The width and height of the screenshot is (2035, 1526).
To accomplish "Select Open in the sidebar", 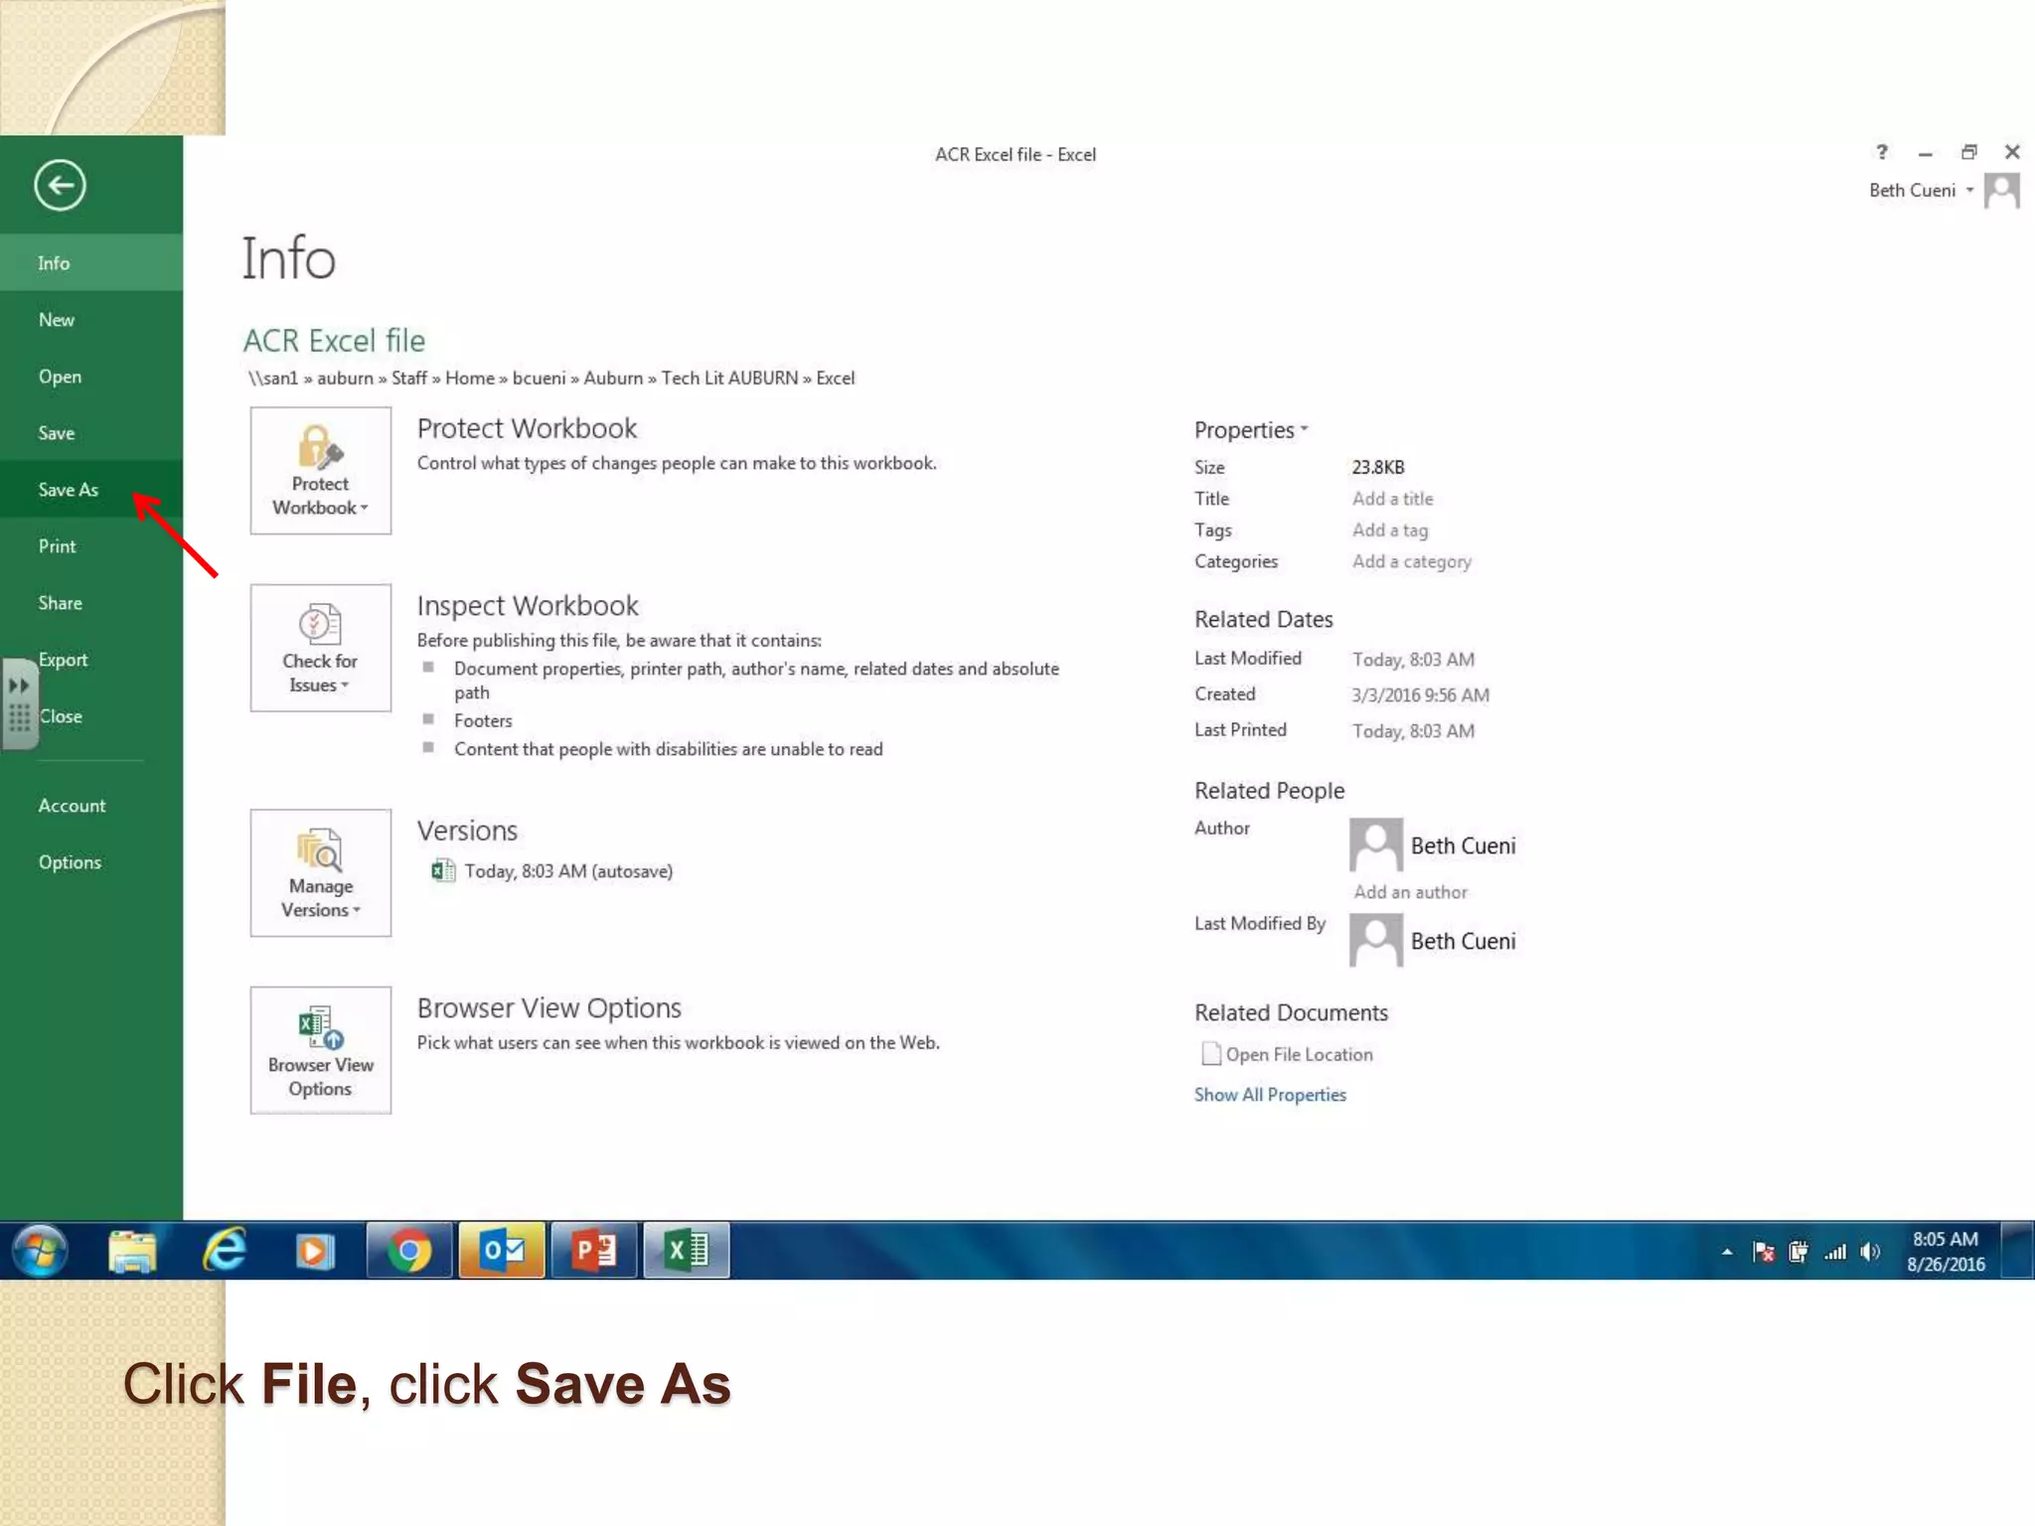I will tap(91, 377).
